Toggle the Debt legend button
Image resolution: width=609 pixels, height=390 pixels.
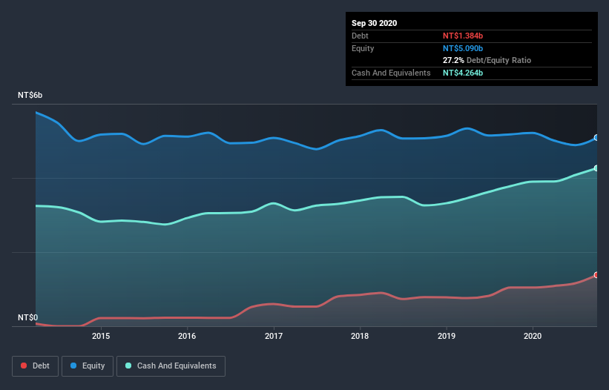click(x=35, y=366)
